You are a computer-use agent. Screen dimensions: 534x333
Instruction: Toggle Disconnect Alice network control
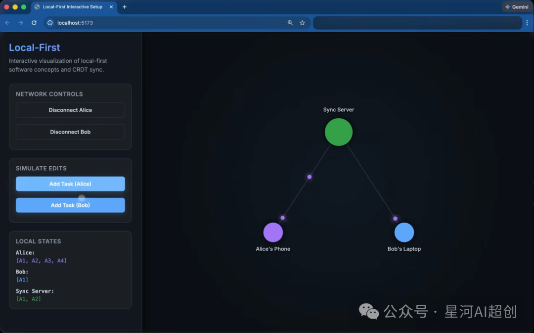pos(70,110)
